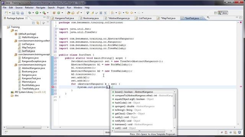This screenshot has height=137, width=245.
Task: Toggle Block Selection Mode icon
Action: 101,13
